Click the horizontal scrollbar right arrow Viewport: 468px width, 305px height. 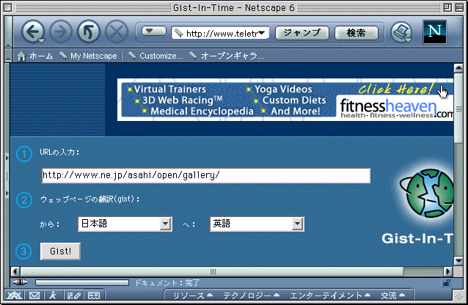click(x=447, y=271)
